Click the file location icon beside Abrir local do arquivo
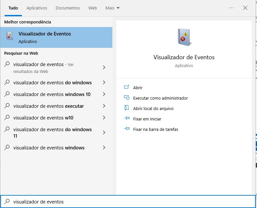 (x=126, y=108)
